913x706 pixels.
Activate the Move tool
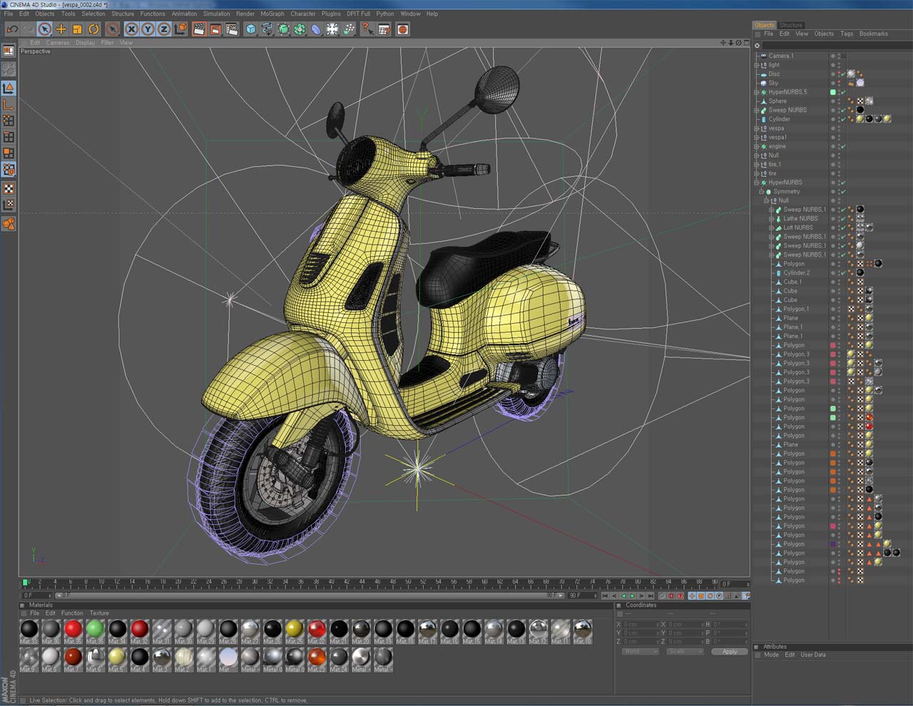click(61, 29)
